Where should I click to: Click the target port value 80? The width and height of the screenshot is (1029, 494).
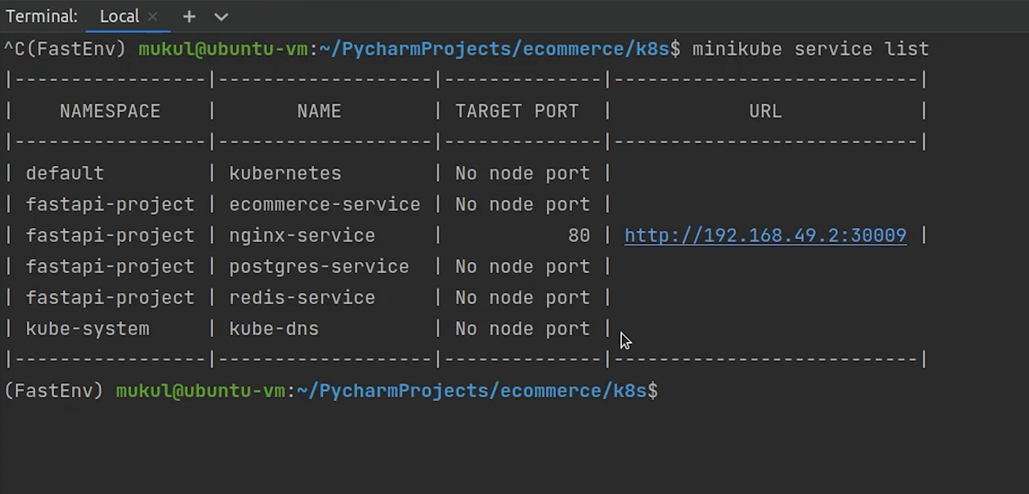click(579, 235)
